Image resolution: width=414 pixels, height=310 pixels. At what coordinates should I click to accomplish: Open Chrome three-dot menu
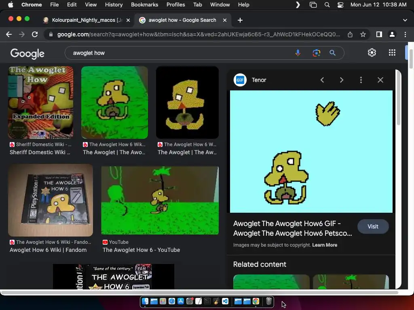pyautogui.click(x=405, y=34)
